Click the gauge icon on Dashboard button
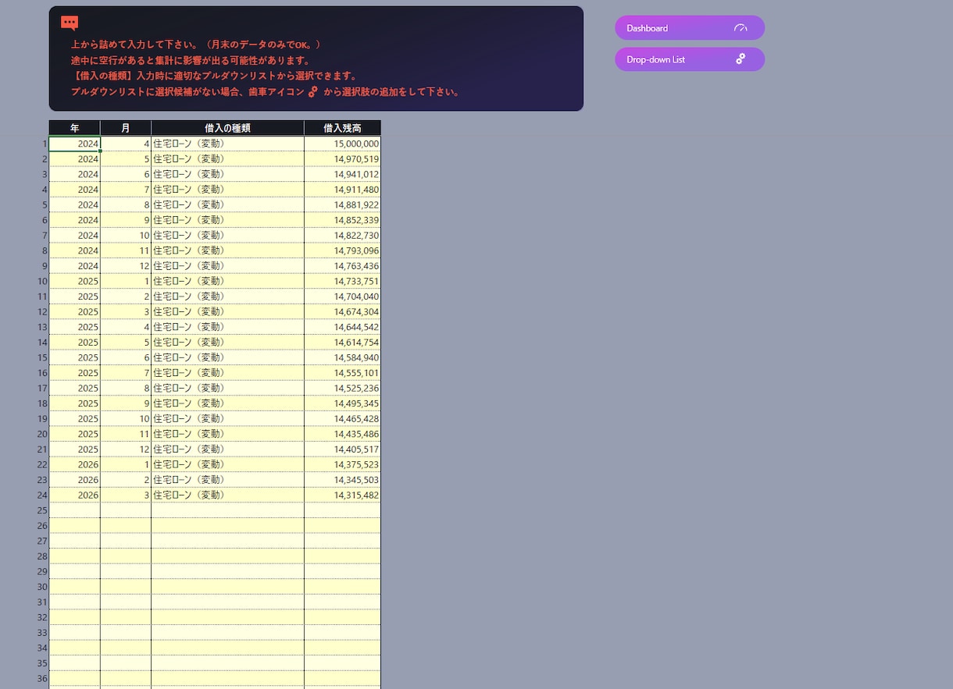This screenshot has width=953, height=689. pyautogui.click(x=741, y=28)
